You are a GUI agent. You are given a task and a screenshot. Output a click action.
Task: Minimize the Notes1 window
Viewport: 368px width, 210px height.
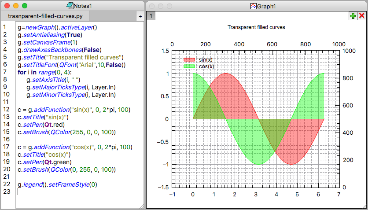(x=16, y=6)
